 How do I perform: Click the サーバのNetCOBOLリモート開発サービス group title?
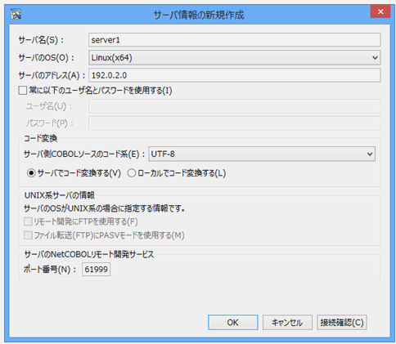point(89,254)
